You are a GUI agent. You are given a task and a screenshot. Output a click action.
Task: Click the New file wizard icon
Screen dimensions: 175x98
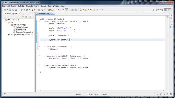pyautogui.click(x=5, y=10)
